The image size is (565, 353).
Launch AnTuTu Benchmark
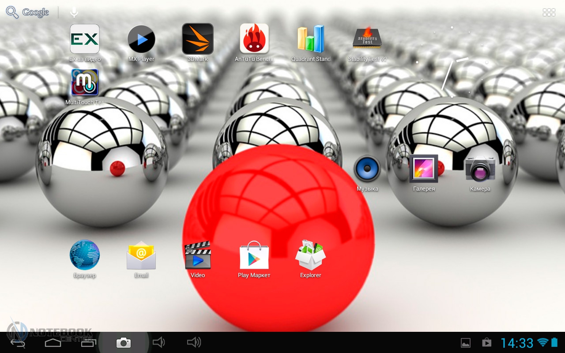[x=254, y=39]
